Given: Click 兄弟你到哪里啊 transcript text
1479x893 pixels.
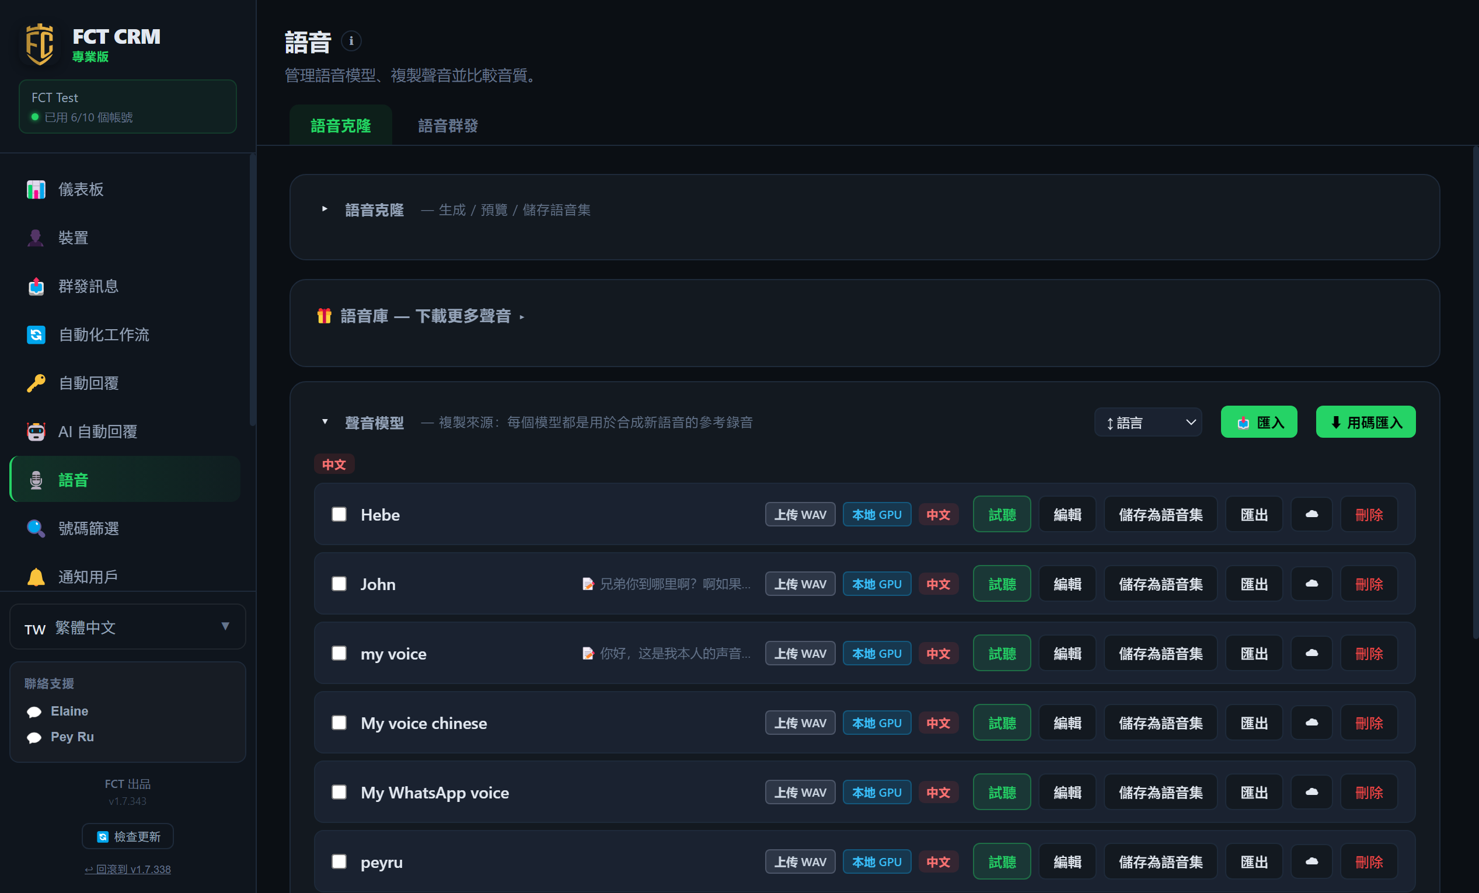Looking at the screenshot, I should click(675, 584).
